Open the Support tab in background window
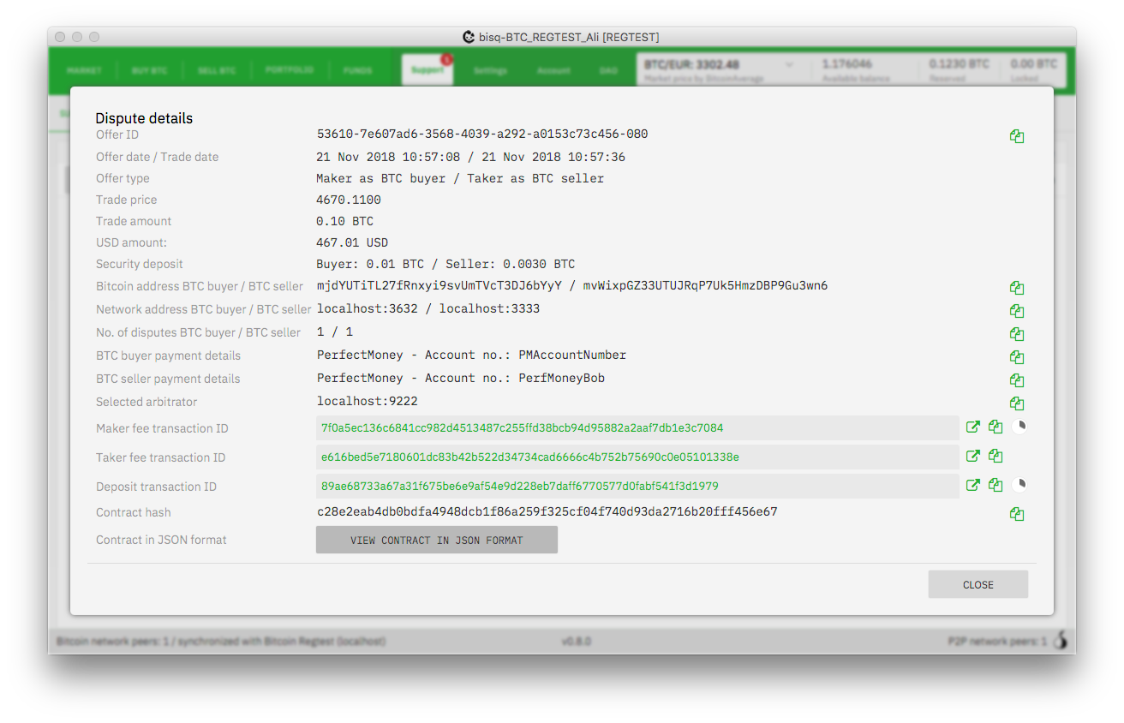The image size is (1124, 723). (427, 70)
